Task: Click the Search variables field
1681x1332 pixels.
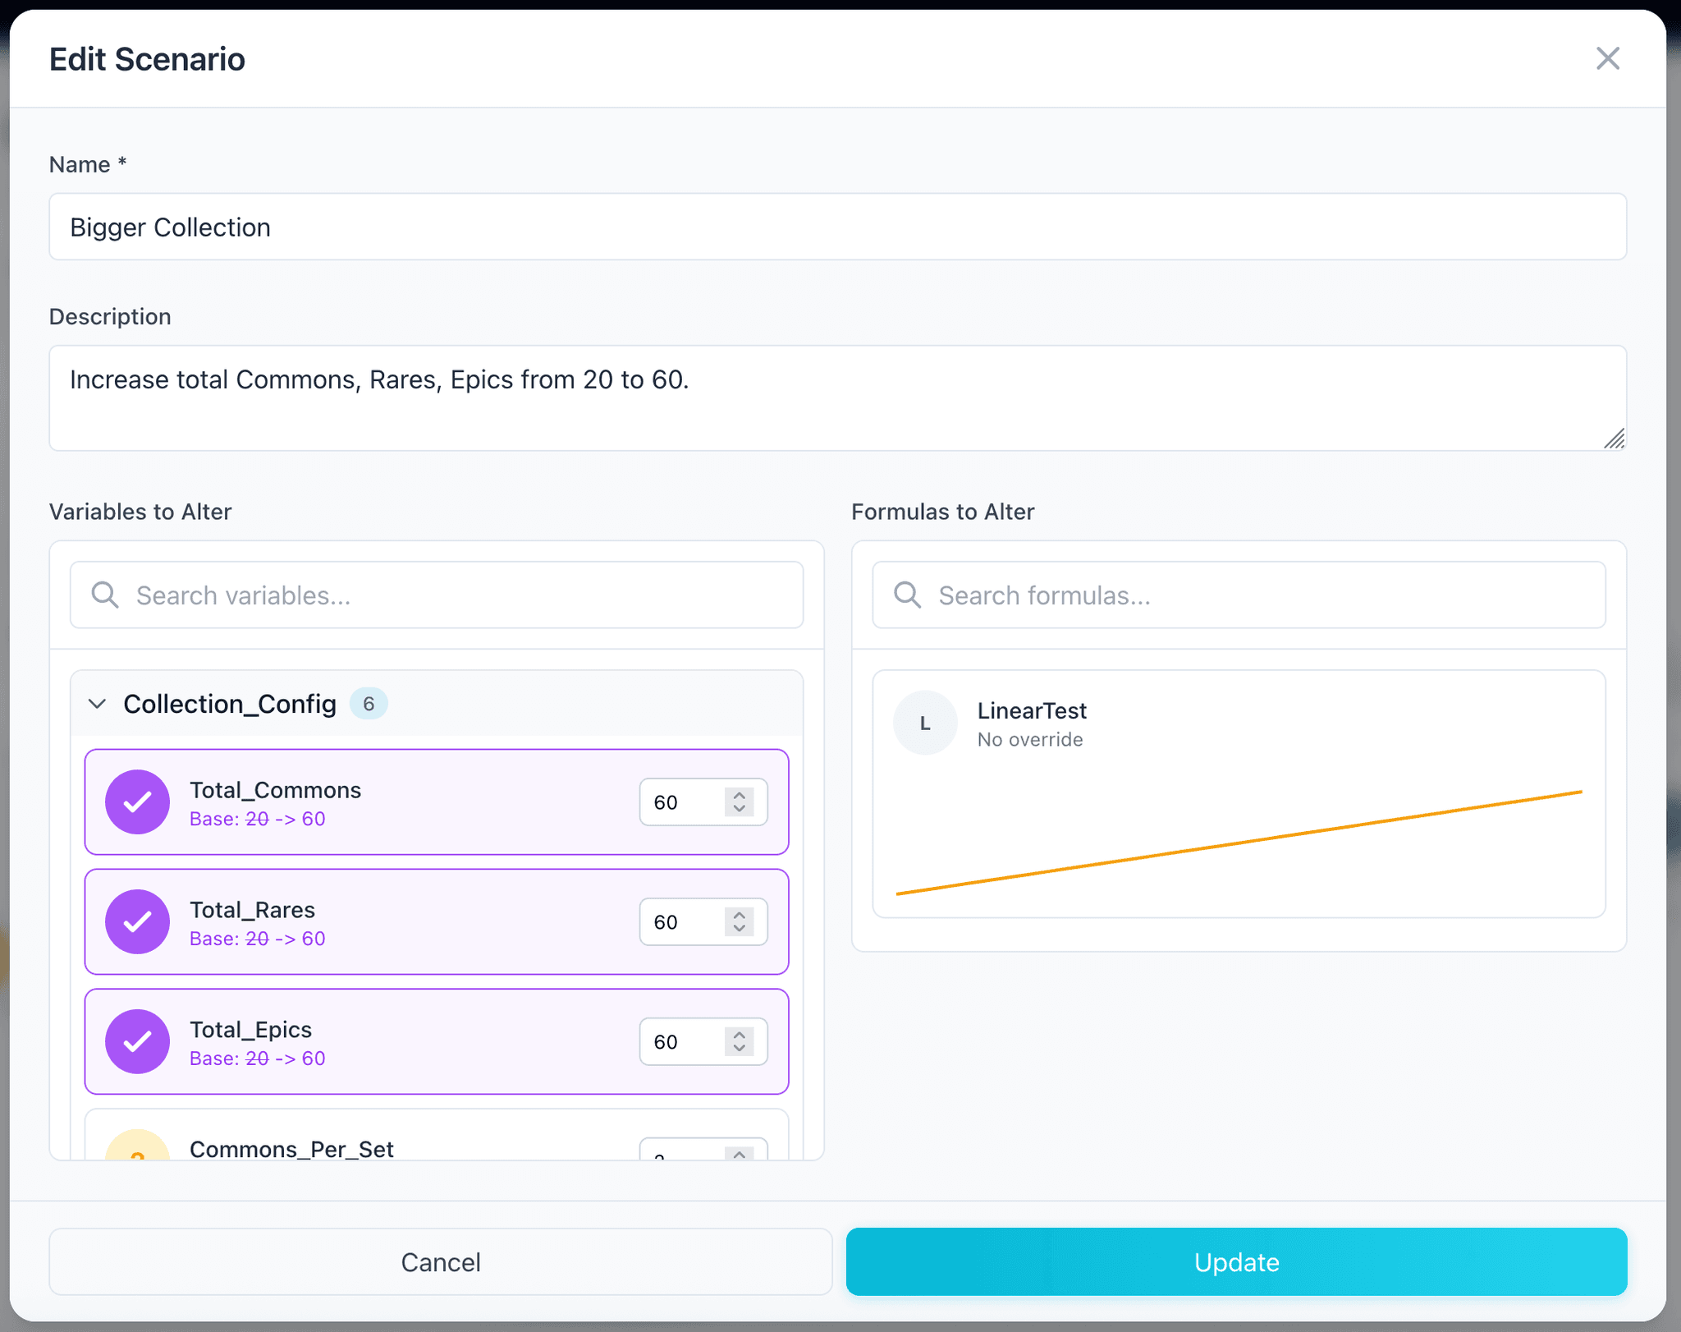Action: click(x=460, y=595)
